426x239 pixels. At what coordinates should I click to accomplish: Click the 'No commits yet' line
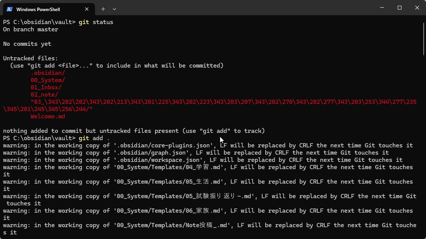tap(27, 44)
